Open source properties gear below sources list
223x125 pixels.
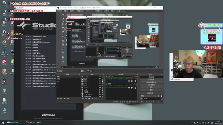click(89, 99)
